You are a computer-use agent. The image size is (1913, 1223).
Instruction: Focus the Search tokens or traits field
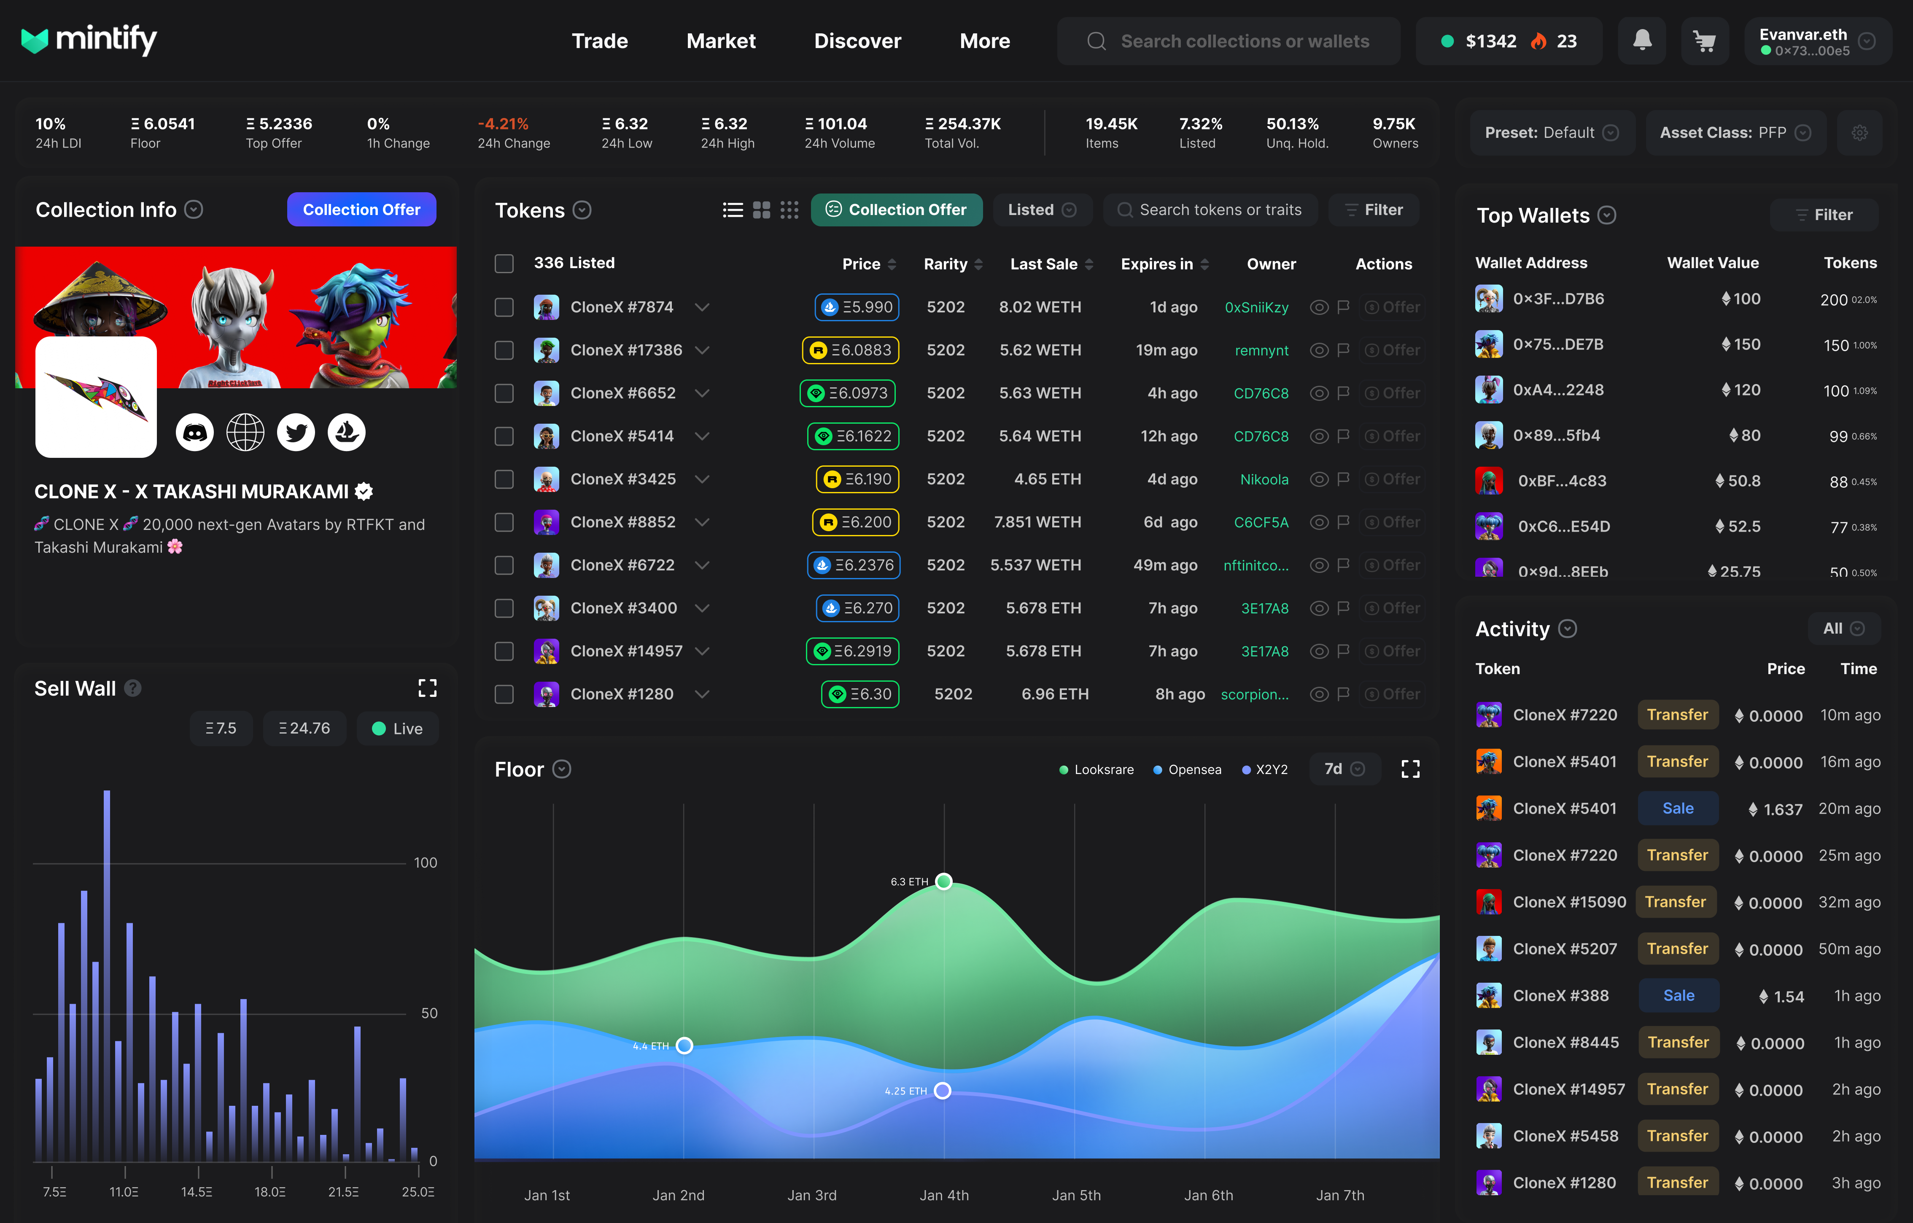point(1210,210)
